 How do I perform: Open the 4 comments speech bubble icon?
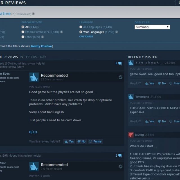tap(120, 64)
